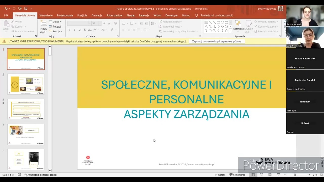This screenshot has height=182, width=324.
Task: Toggle center text alignment
Action: (129, 30)
